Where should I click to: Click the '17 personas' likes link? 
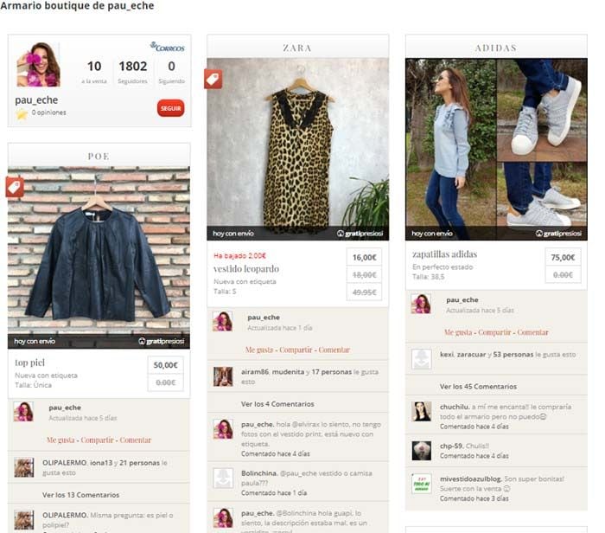pos(331,372)
